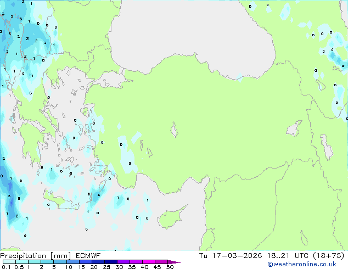The image size is (348, 269).
Task: Click the '25' legend scale label
Action: click(106, 267)
